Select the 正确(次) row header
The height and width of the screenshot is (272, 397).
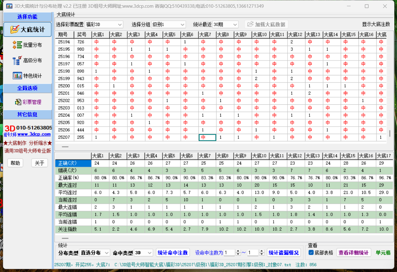click(x=73, y=163)
